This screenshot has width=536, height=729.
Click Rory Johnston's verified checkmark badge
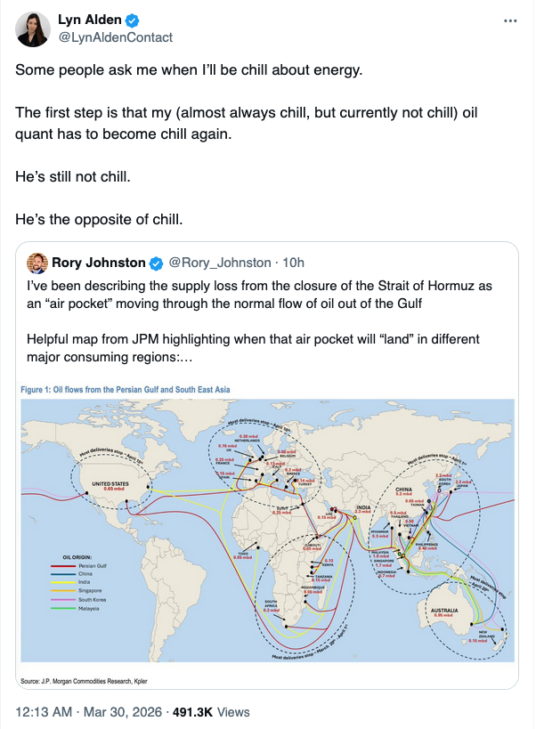click(x=155, y=263)
